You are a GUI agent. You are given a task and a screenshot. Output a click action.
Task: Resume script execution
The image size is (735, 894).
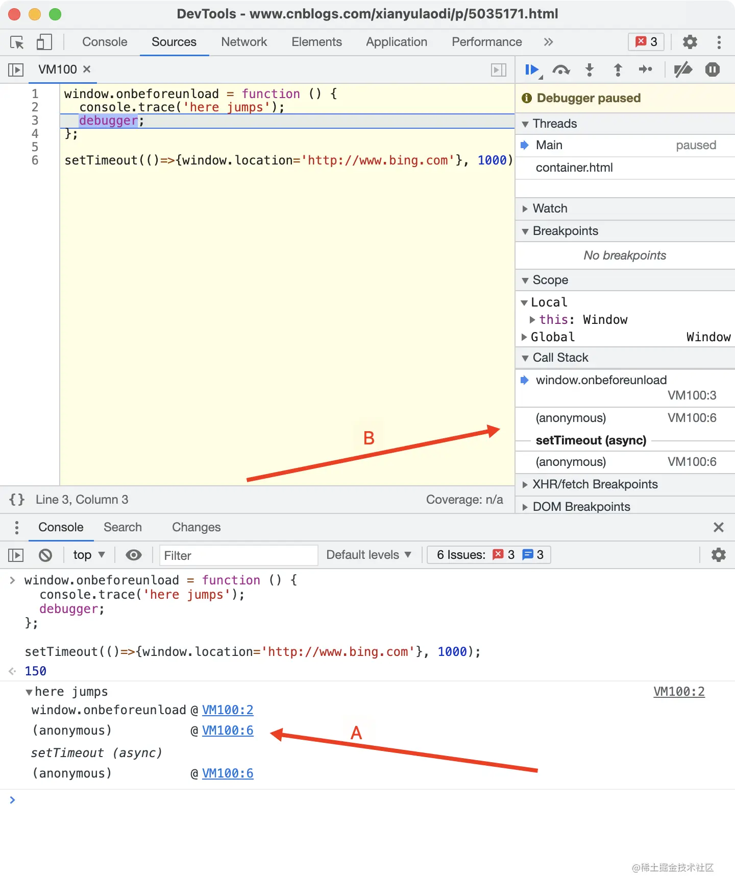tap(533, 69)
